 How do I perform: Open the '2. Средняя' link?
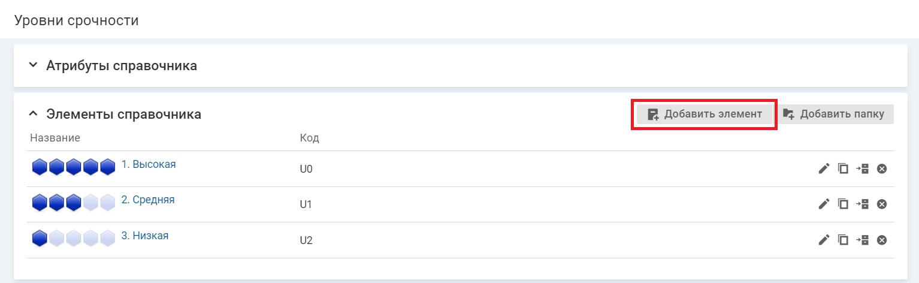click(148, 200)
